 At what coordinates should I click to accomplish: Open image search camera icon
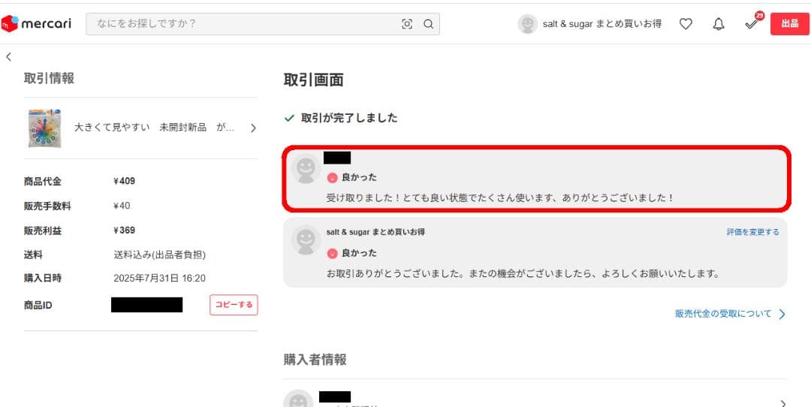click(x=407, y=24)
